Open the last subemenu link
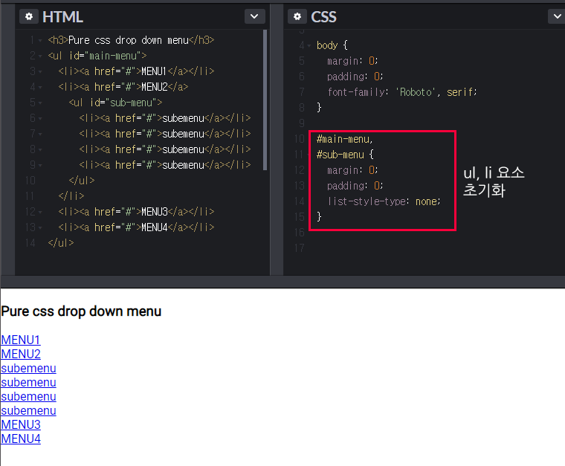 [28, 410]
